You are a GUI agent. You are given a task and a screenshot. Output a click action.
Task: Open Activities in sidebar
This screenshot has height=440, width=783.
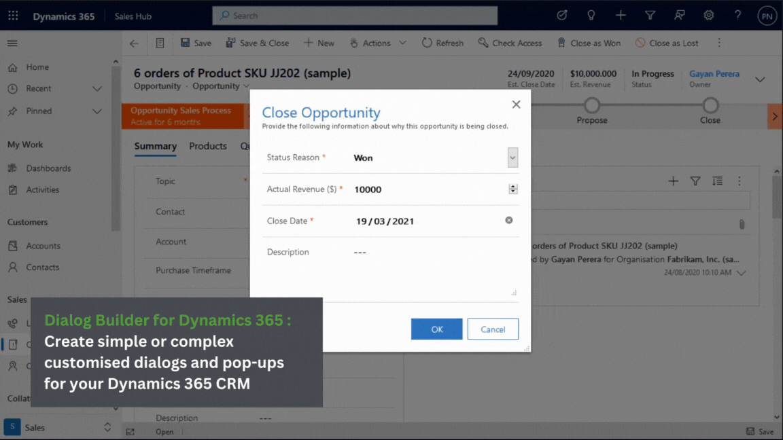42,190
